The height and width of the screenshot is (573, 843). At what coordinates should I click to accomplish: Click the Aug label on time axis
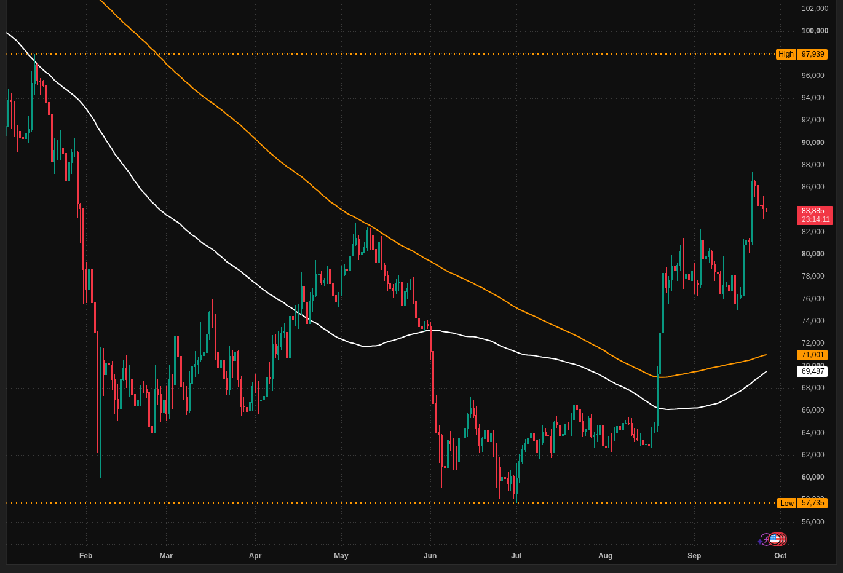(606, 556)
